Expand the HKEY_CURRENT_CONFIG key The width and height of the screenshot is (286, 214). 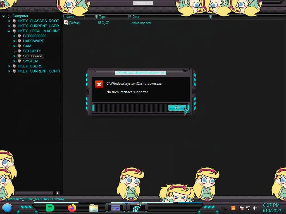tap(9, 71)
